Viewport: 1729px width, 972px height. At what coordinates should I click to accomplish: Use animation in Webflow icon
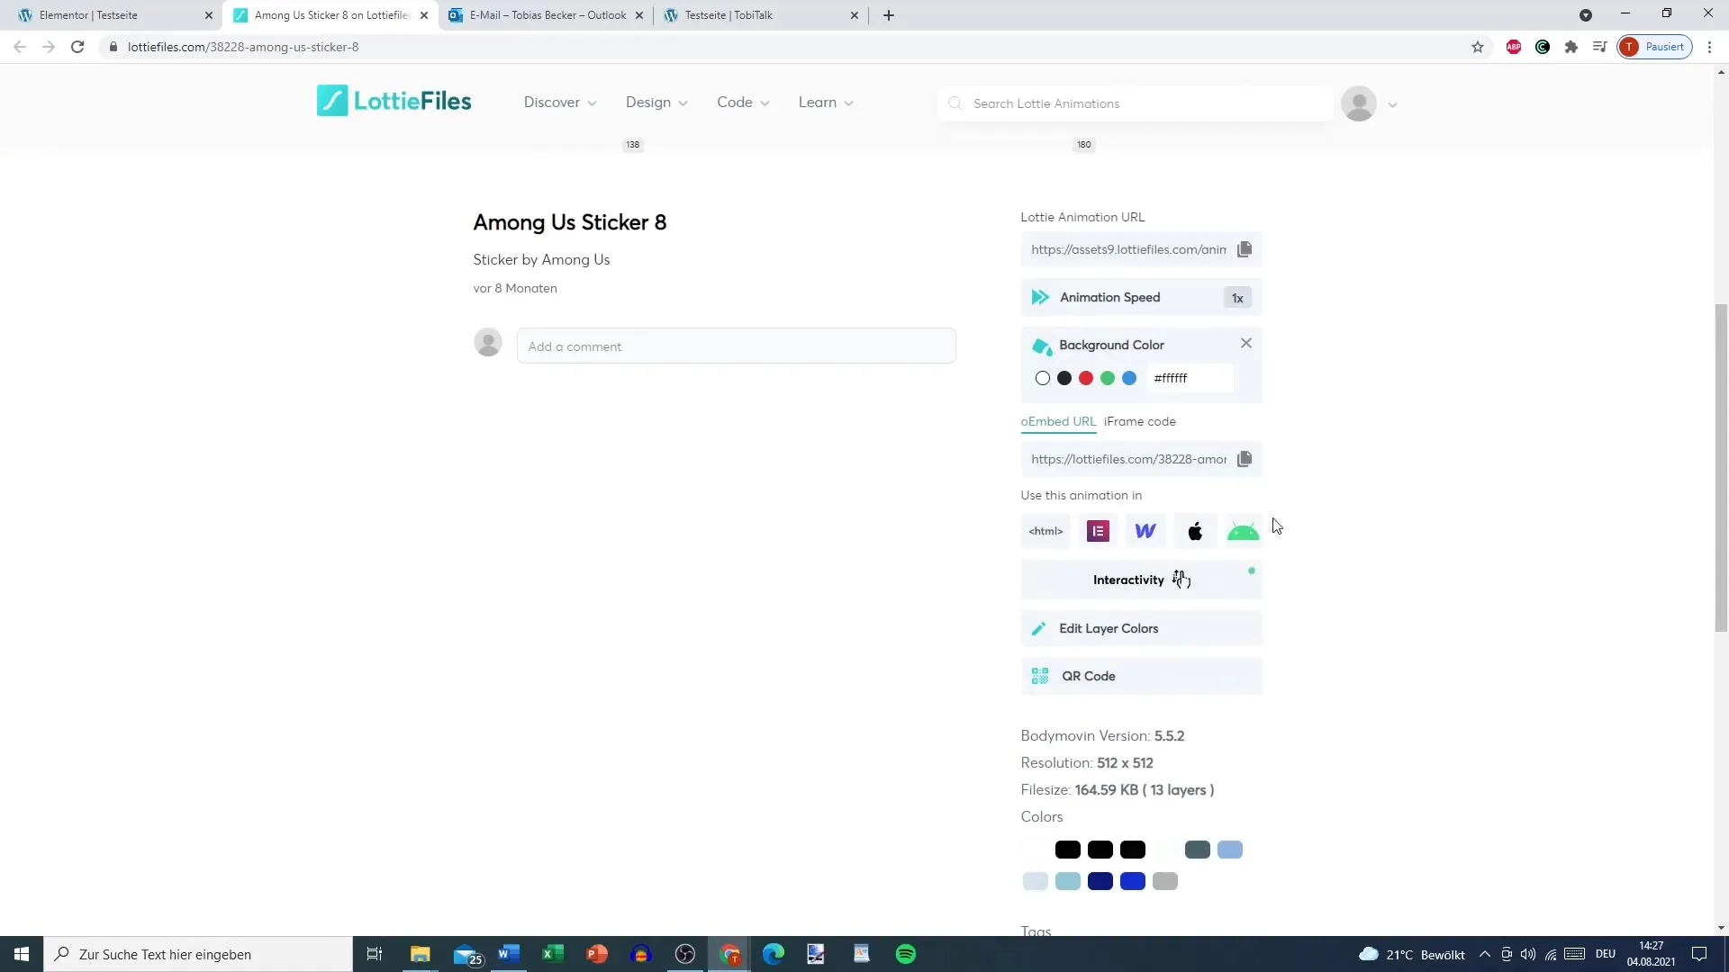[1145, 531]
